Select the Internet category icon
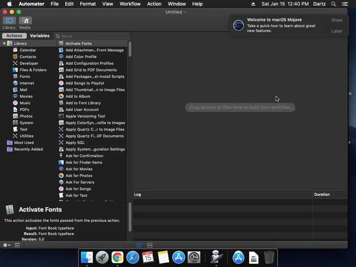Screen dimensions: 356x267 click(15, 83)
